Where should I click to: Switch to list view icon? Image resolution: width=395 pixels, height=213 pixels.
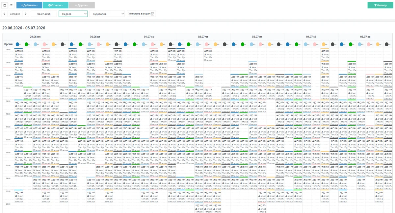11,5
